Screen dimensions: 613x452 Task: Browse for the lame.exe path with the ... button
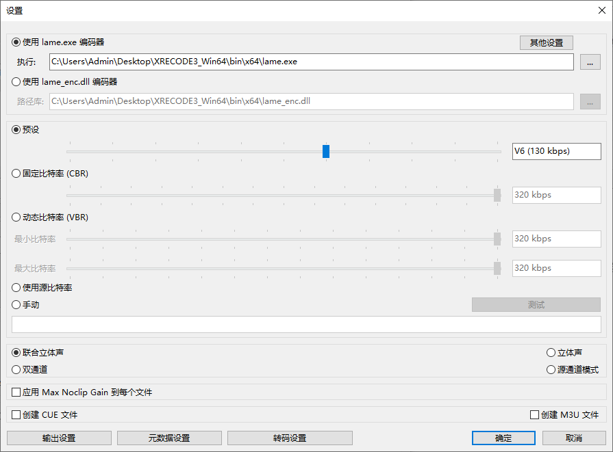point(590,62)
